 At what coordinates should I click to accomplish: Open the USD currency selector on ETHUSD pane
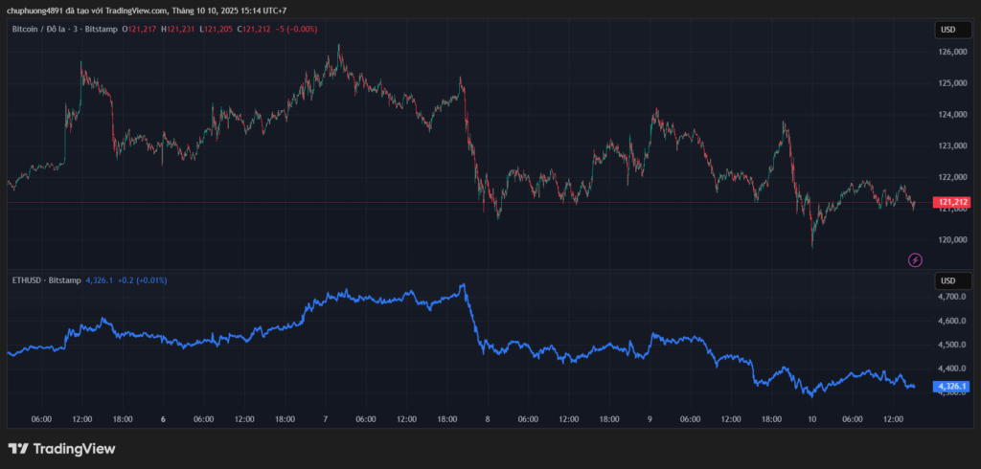pos(947,280)
